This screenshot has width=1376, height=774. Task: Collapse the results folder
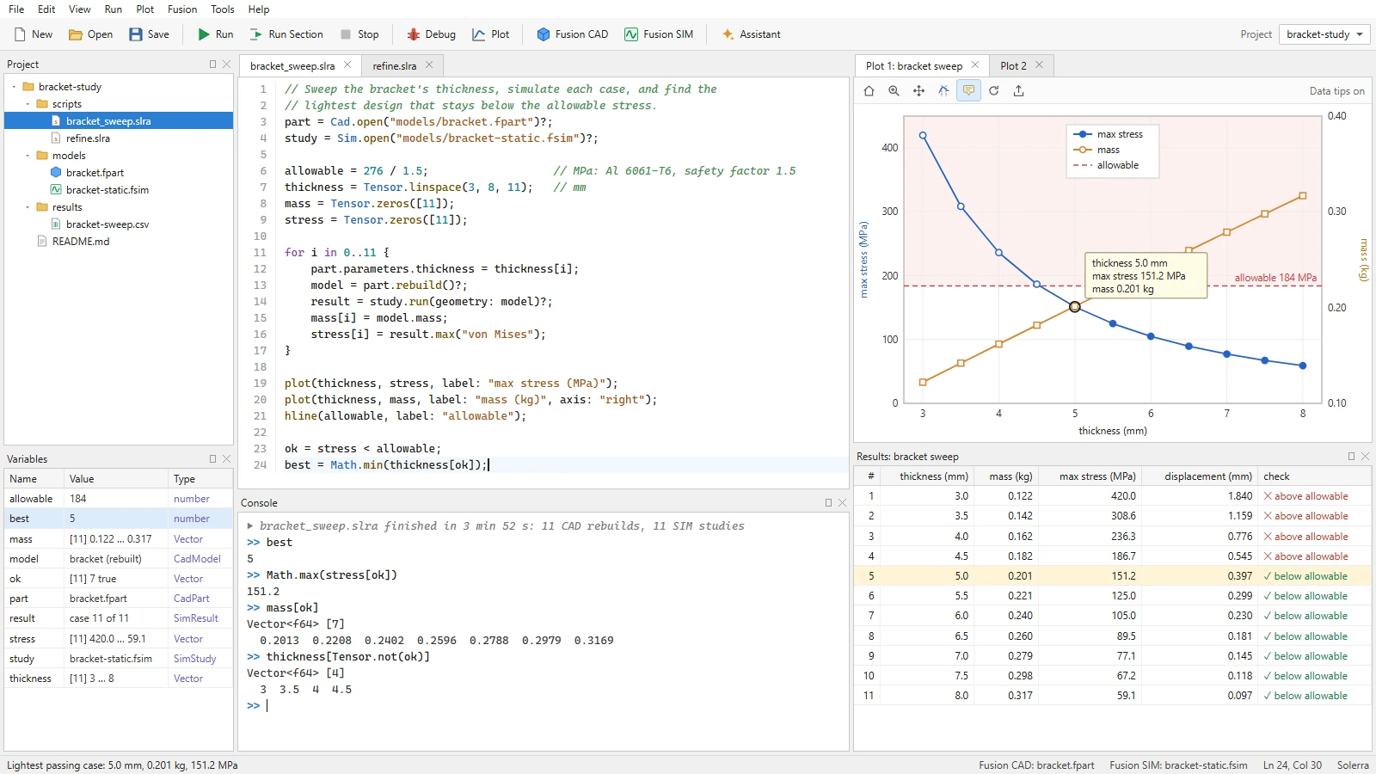pyautogui.click(x=28, y=207)
